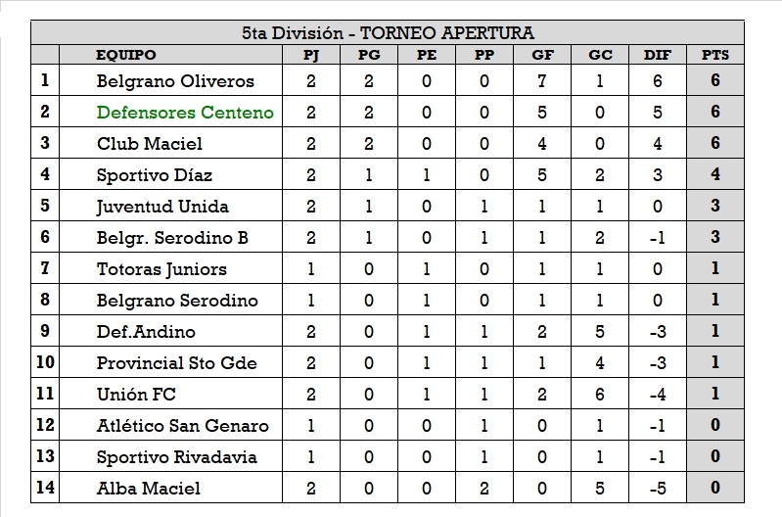
Task: Click position number 14 in the ranking
Action: tap(45, 489)
